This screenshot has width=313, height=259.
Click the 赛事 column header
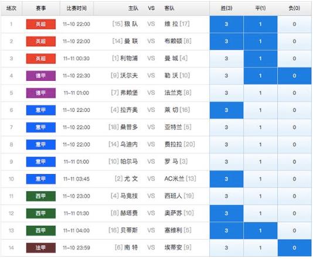(x=41, y=8)
